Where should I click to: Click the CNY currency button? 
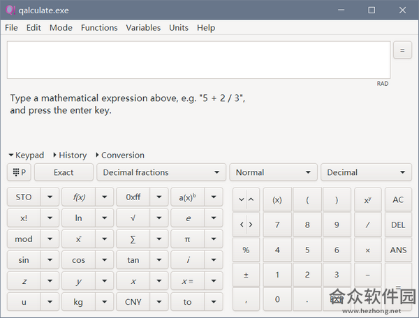[x=133, y=302]
